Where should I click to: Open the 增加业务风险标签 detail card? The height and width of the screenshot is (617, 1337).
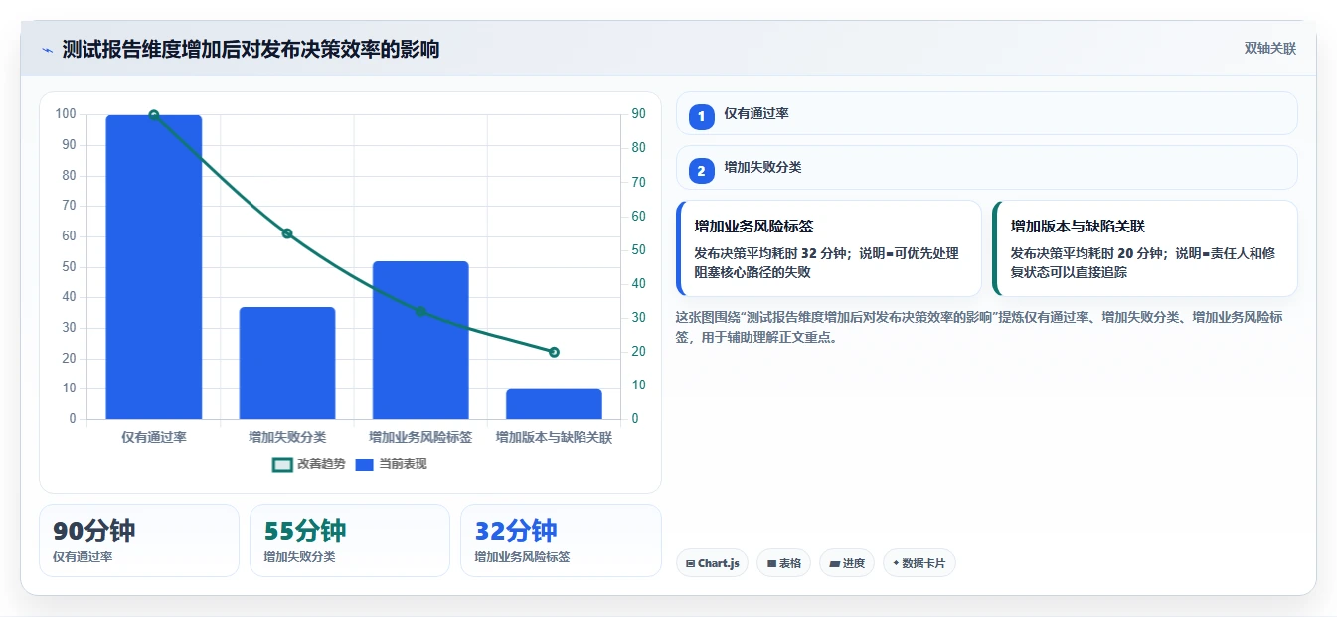(x=829, y=248)
